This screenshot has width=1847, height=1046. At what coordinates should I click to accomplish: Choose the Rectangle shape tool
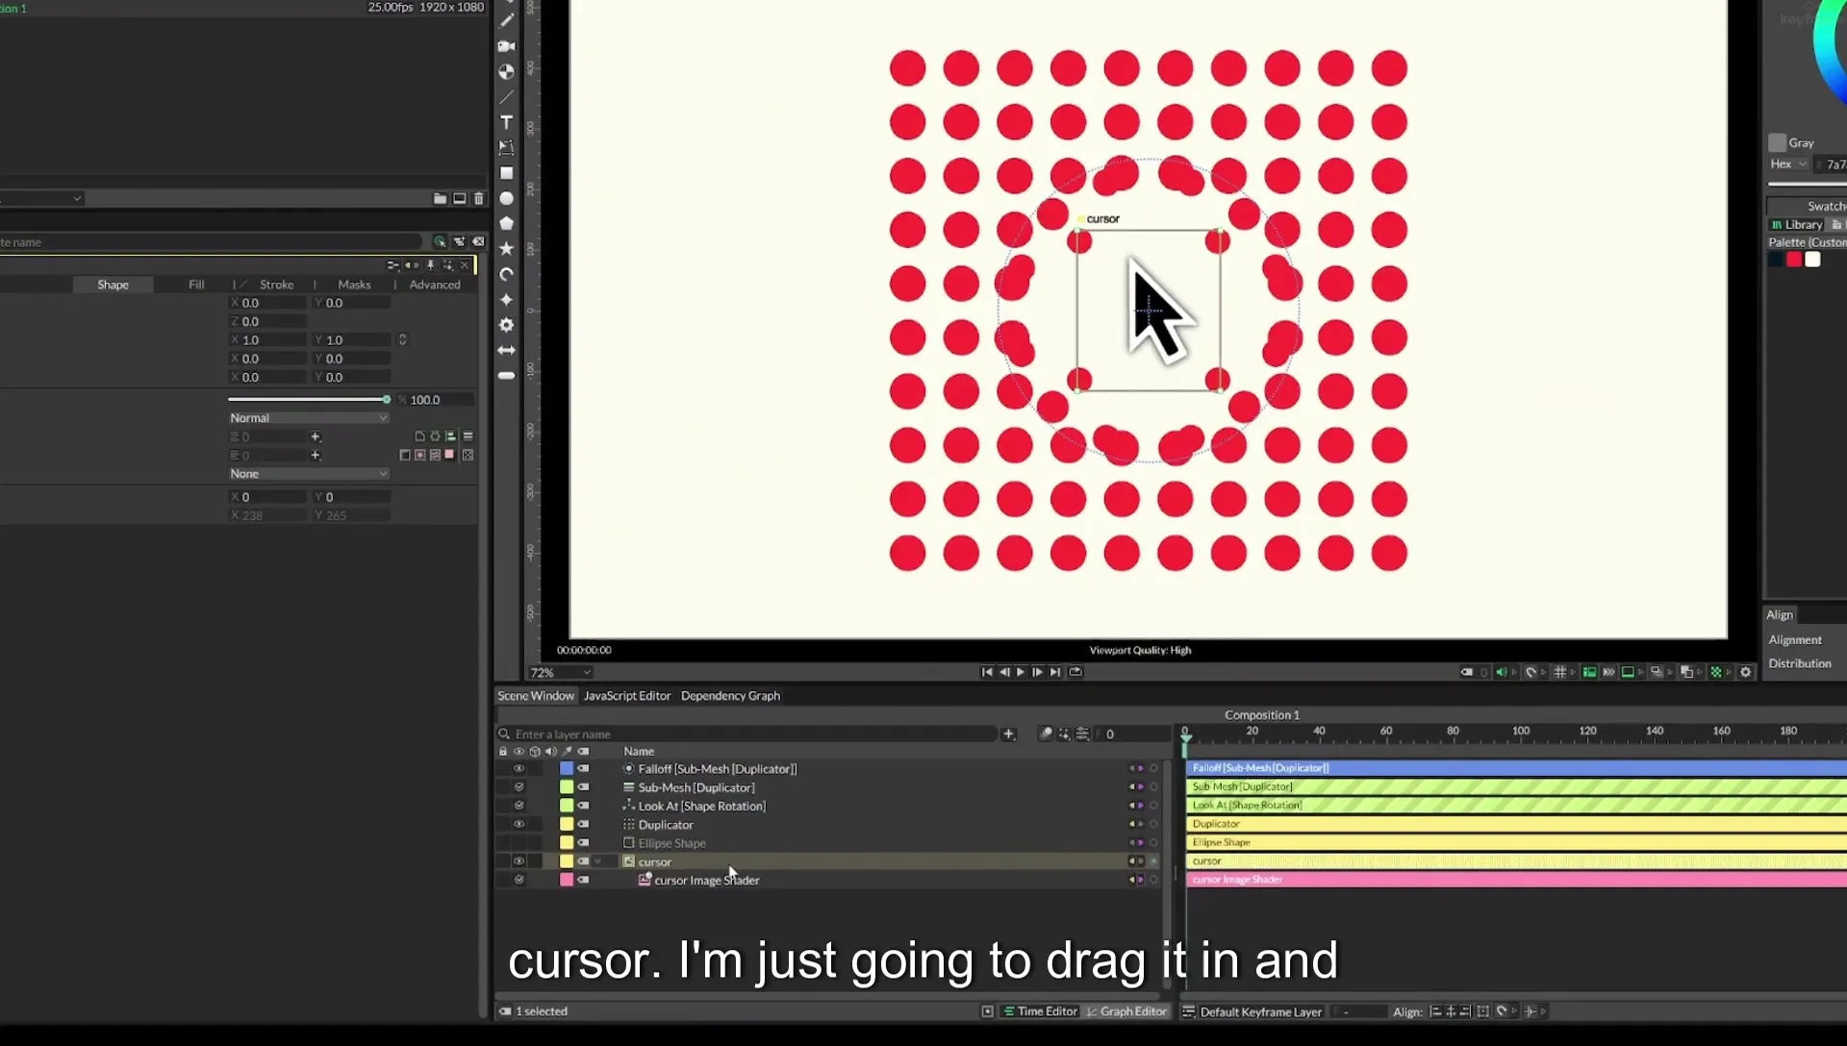point(506,173)
